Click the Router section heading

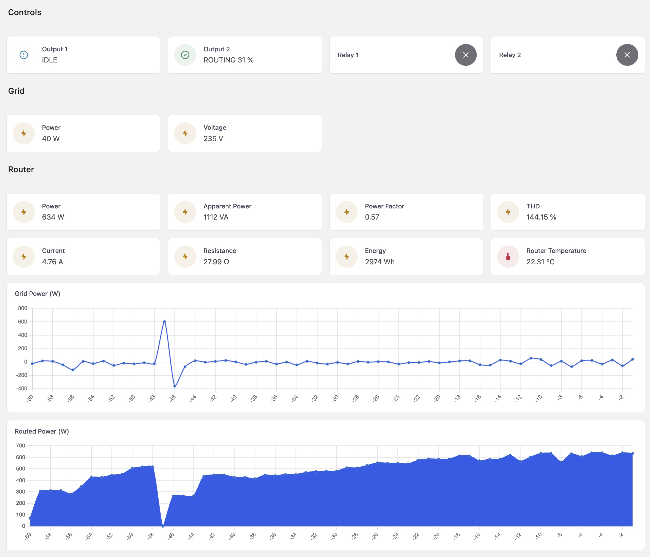[x=21, y=169]
